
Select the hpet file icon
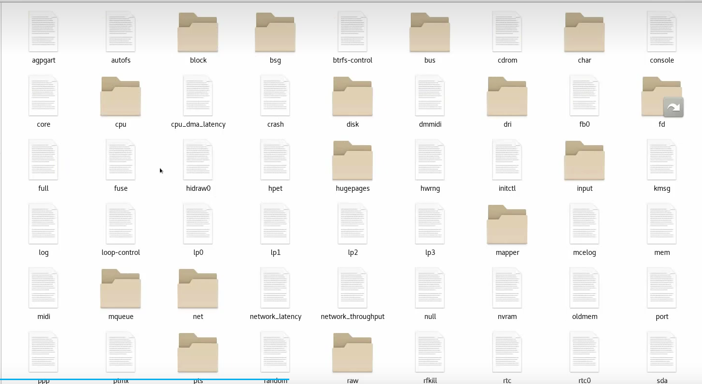pyautogui.click(x=275, y=160)
